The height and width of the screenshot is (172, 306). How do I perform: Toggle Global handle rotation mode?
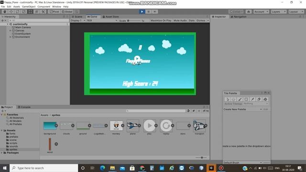(x=67, y=11)
